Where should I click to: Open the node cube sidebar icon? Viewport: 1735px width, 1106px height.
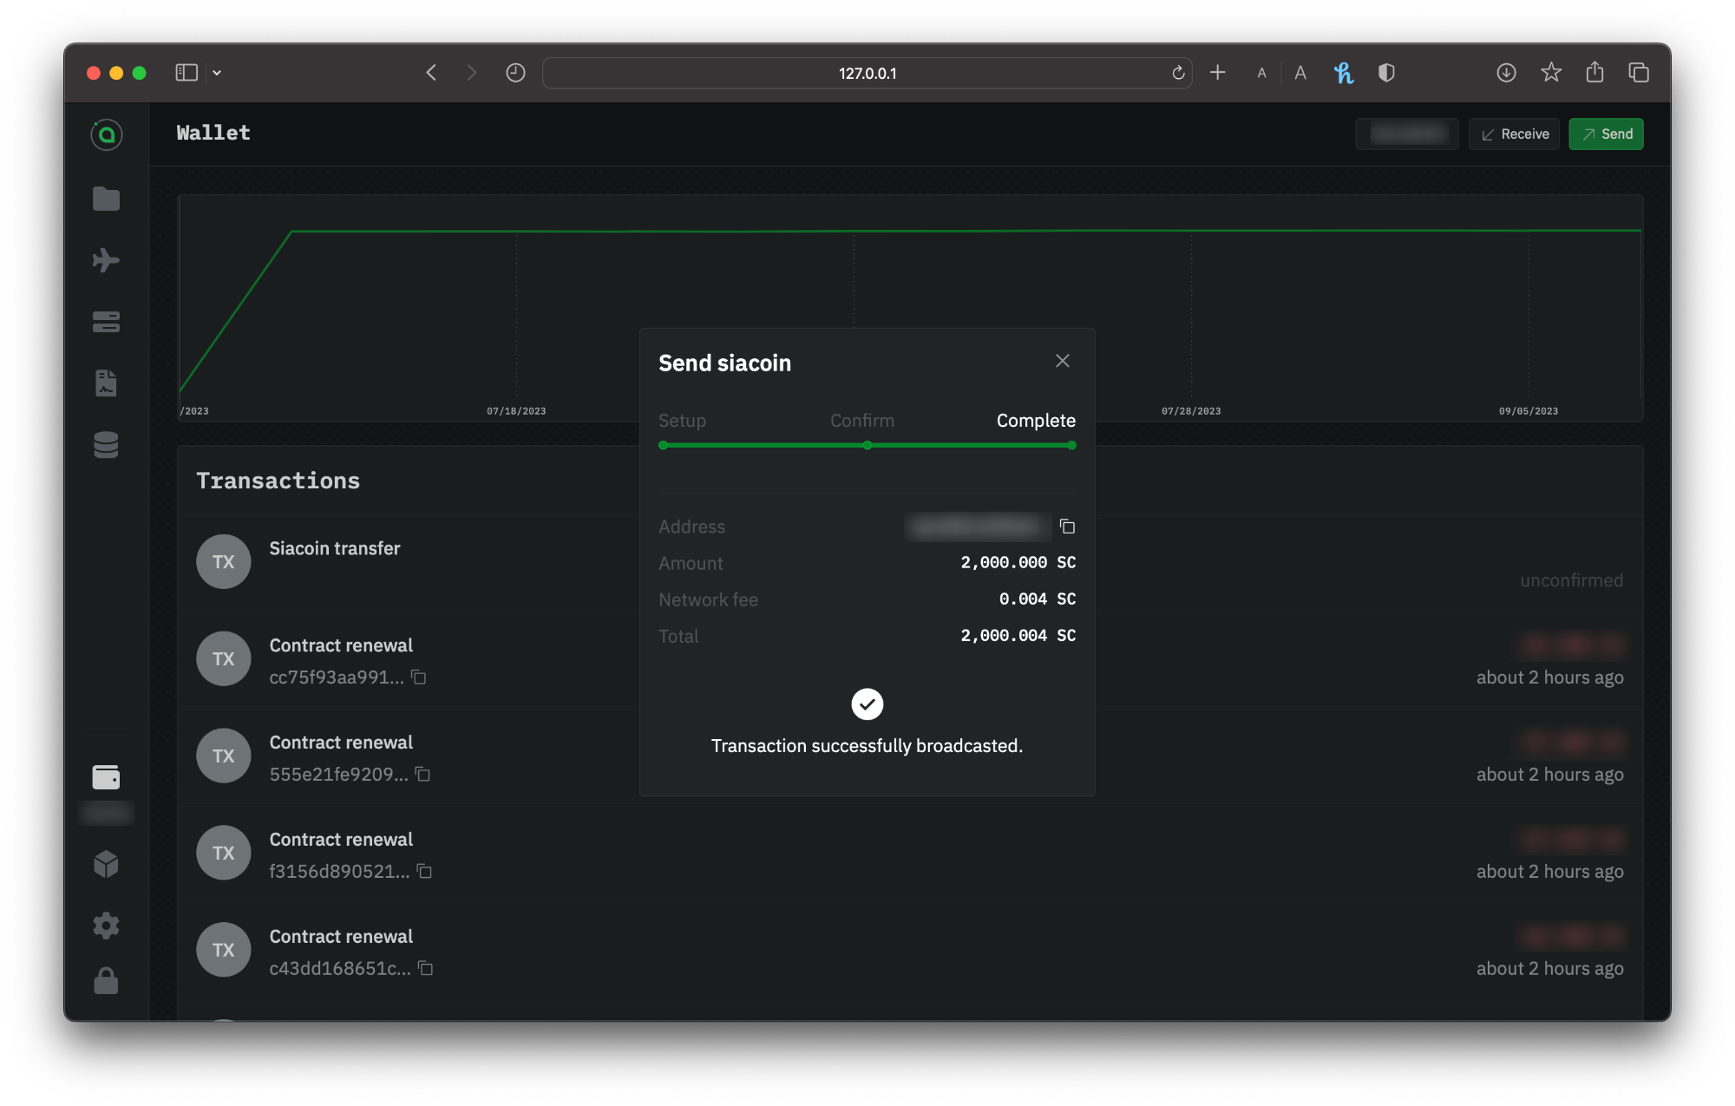coord(106,863)
